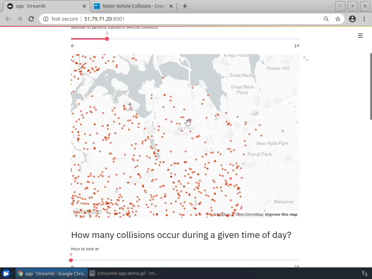Close the app · Streamlit tab
This screenshot has height=279, width=372.
84,6
